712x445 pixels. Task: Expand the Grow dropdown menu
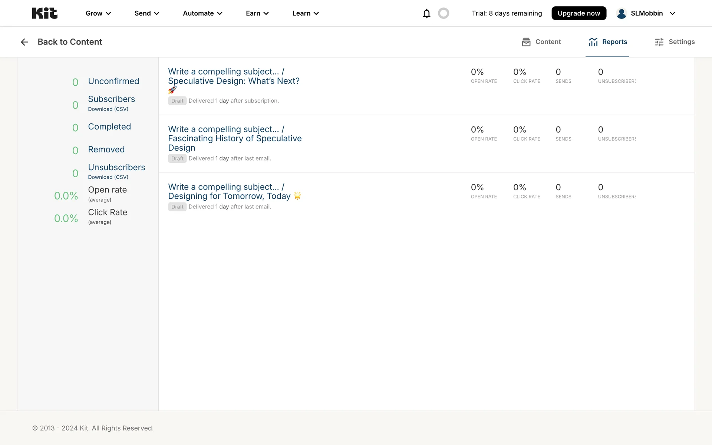(x=98, y=13)
